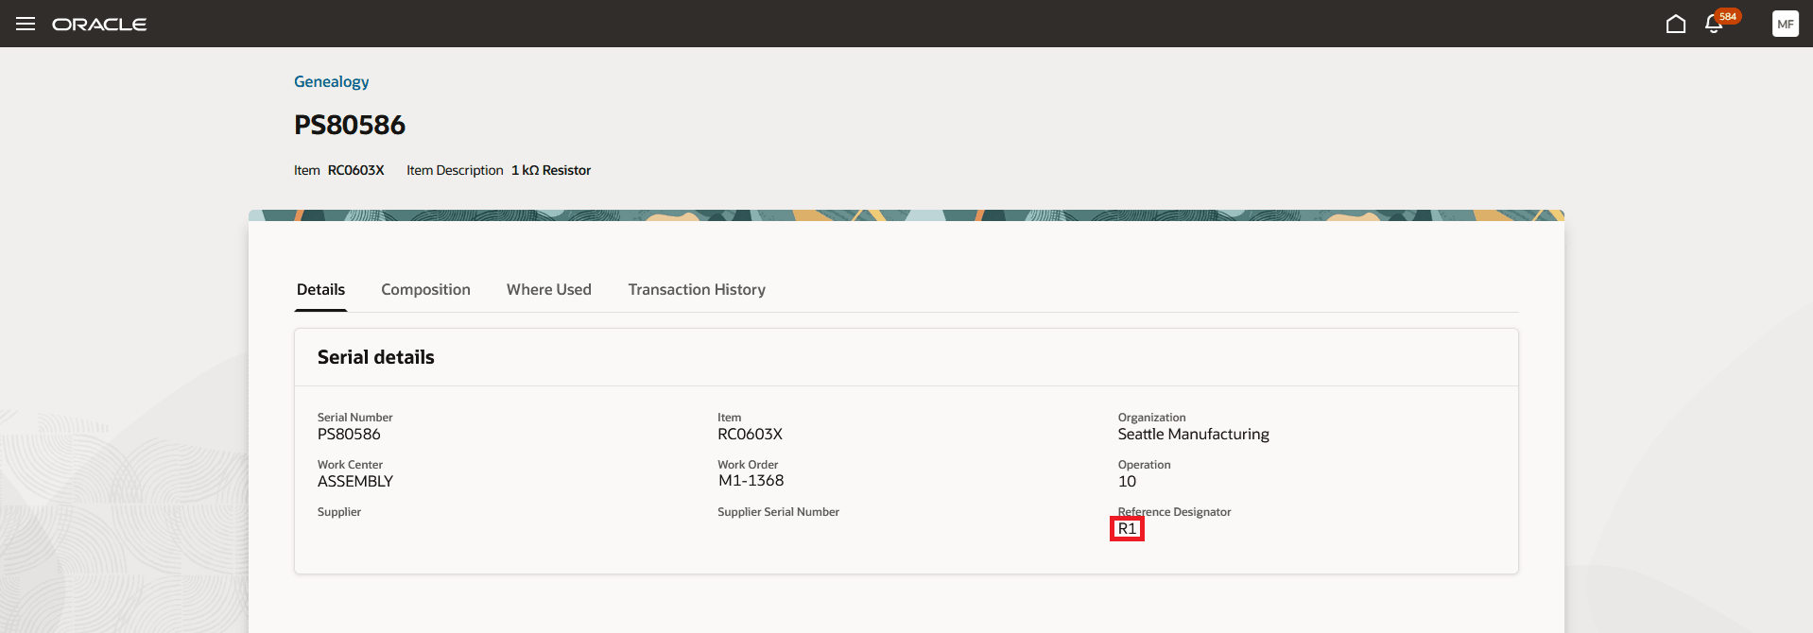Open the hamburger navigation menu

pyautogui.click(x=26, y=24)
